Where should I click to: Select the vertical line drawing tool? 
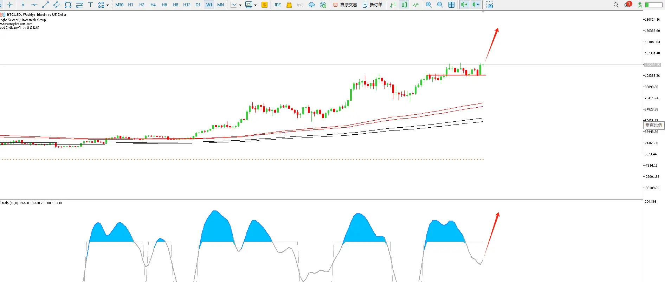tap(23, 5)
